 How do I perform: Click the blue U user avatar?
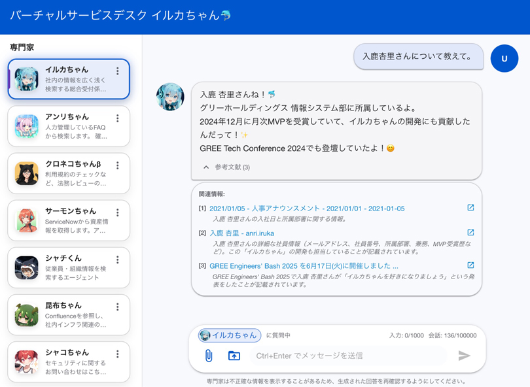coord(504,58)
